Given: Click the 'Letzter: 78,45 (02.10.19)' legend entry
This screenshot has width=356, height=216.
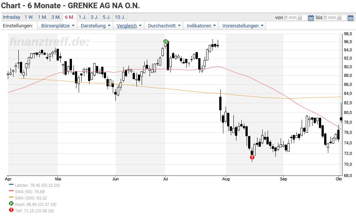Looking at the screenshot, I should click(37, 185).
